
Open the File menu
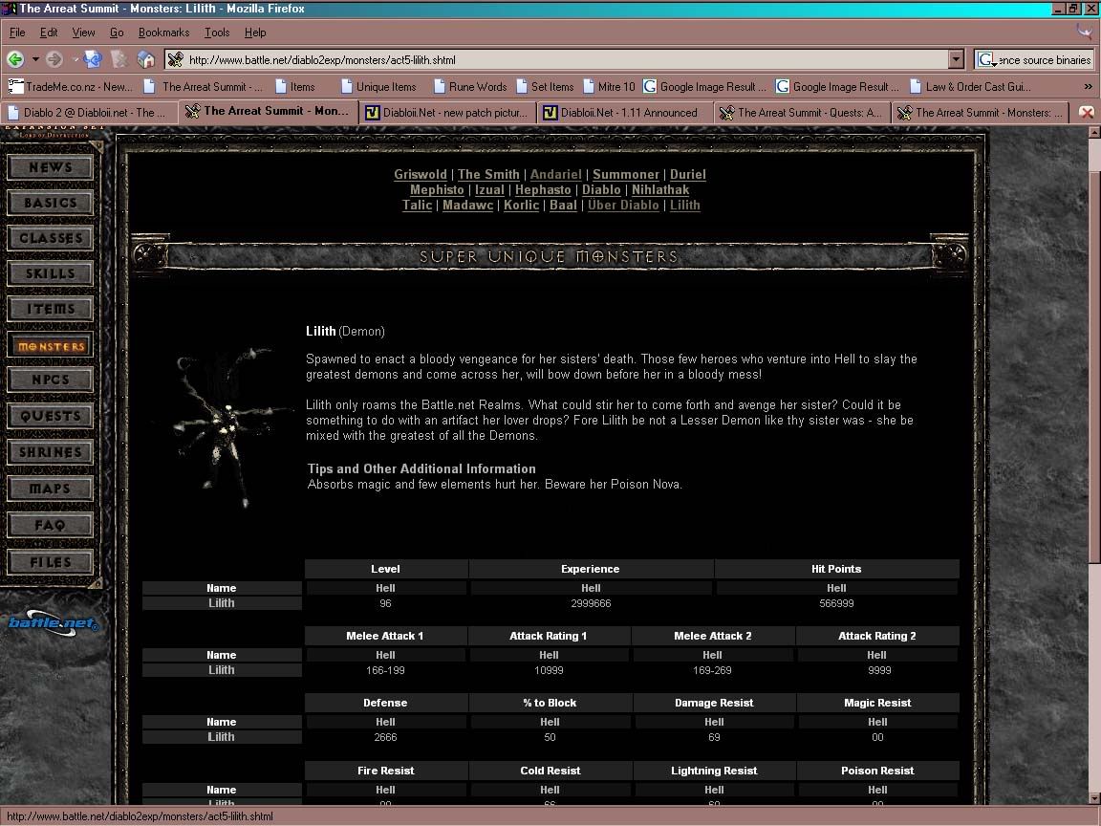(17, 33)
